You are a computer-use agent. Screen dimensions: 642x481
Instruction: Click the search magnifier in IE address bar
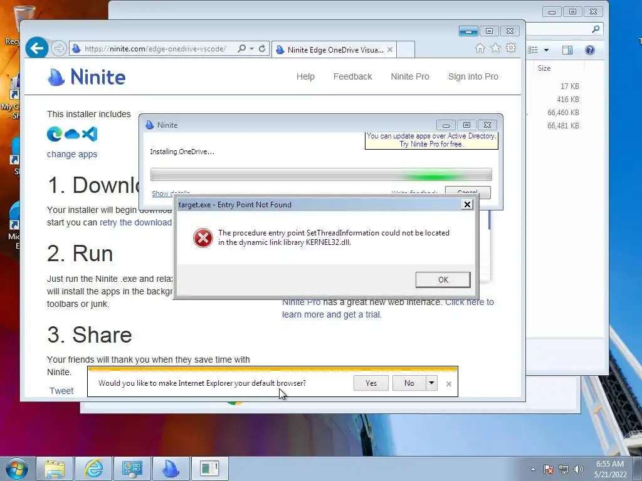(241, 49)
